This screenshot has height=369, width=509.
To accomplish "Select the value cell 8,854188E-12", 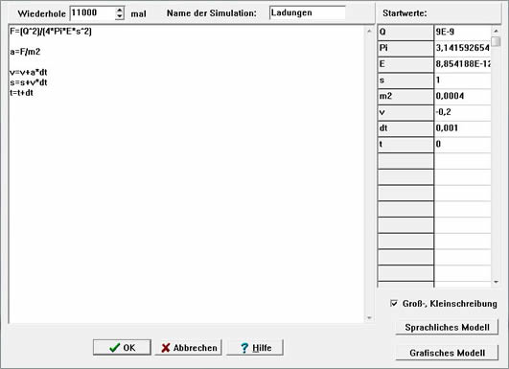I will pyautogui.click(x=463, y=64).
